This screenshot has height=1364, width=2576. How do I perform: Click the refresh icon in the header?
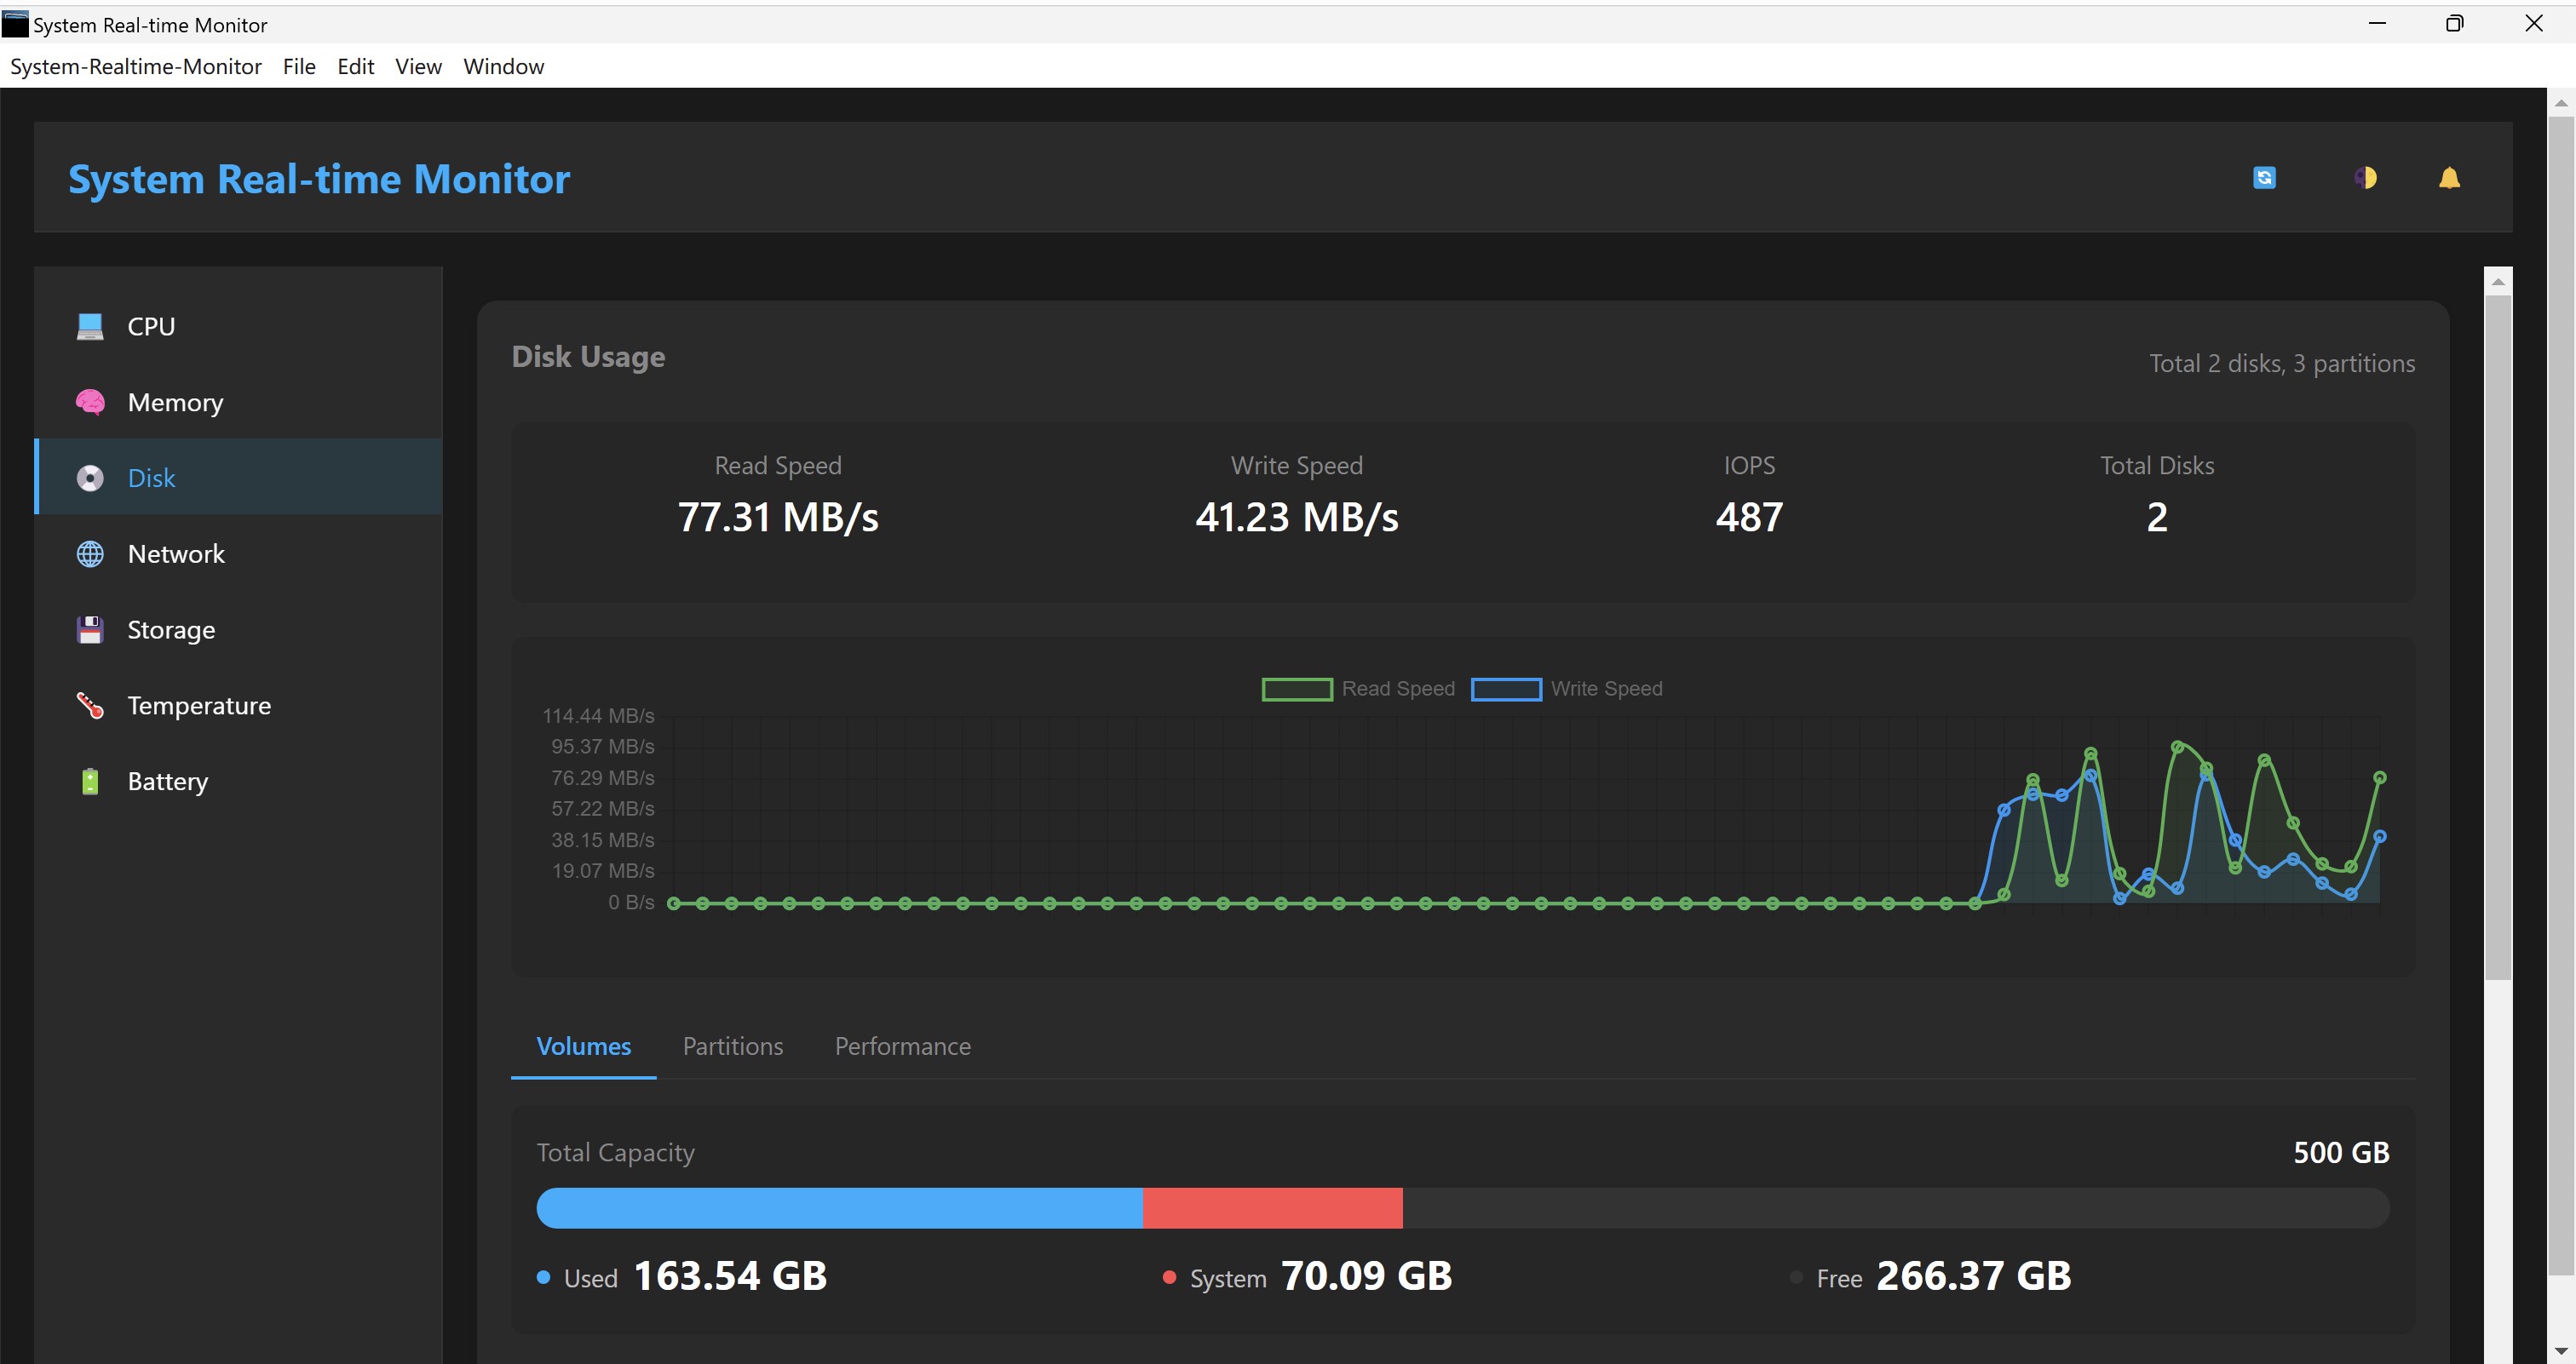click(2265, 177)
